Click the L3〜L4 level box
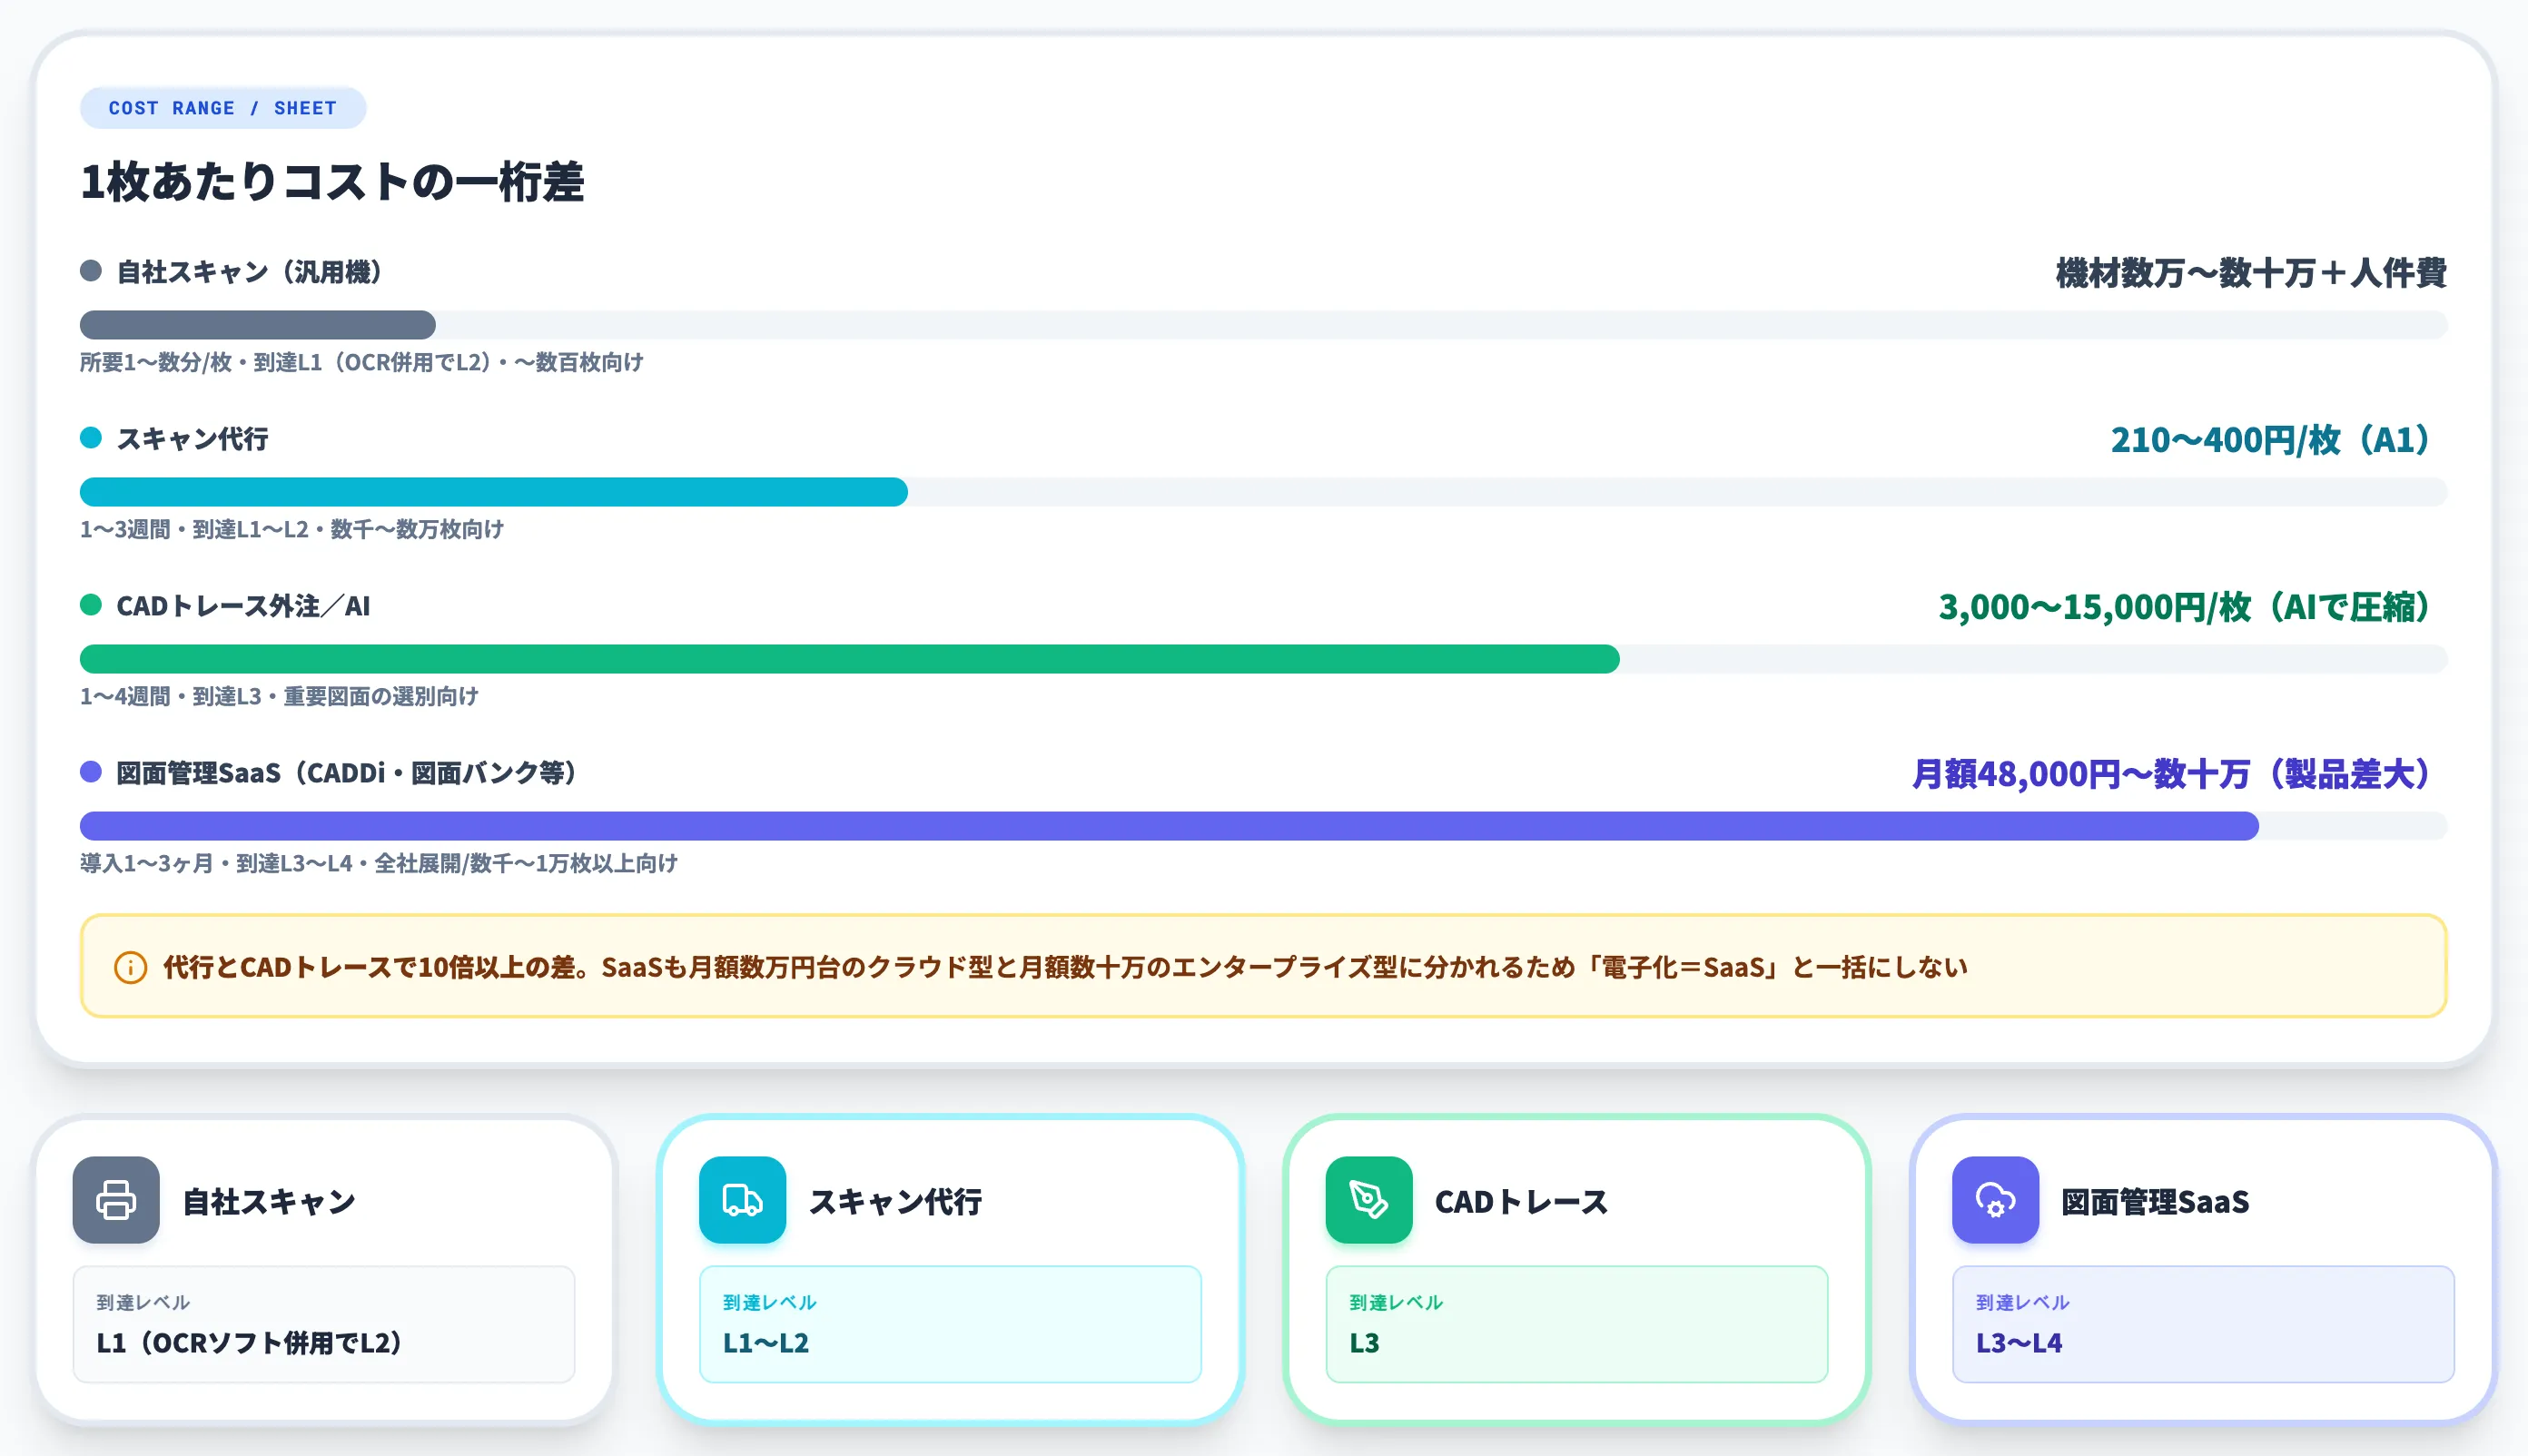The height and width of the screenshot is (1456, 2528). pos(2203,1324)
